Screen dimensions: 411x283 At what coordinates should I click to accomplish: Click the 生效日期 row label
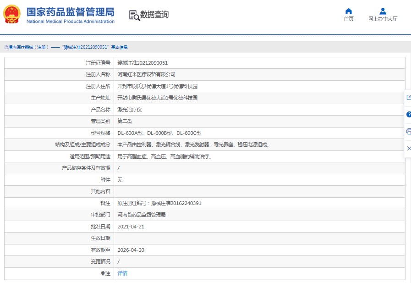coord(101,238)
